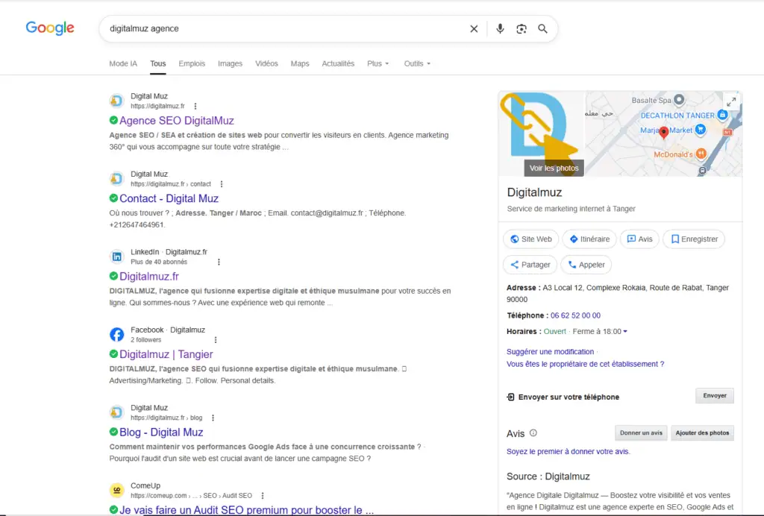Expand the map with the fullscreen icon
Viewport: 764px width, 516px height.
coord(731,102)
